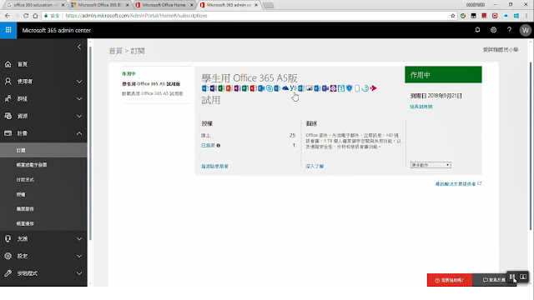The width and height of the screenshot is (534, 300).
Task: Click the Word icon in product row
Action: coord(214,88)
